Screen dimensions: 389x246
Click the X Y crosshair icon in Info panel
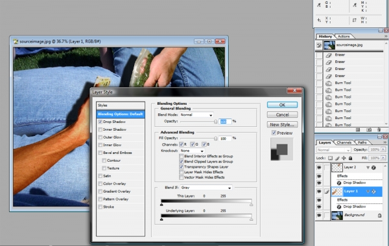point(319,20)
